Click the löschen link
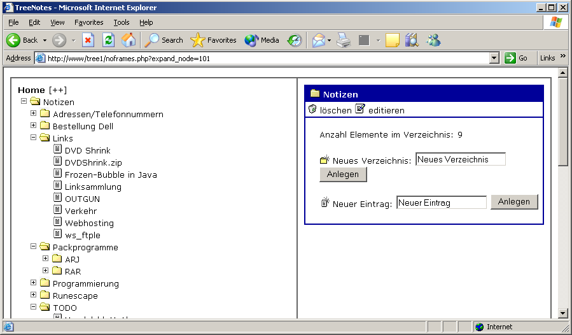This screenshot has height=335, width=572. click(335, 110)
